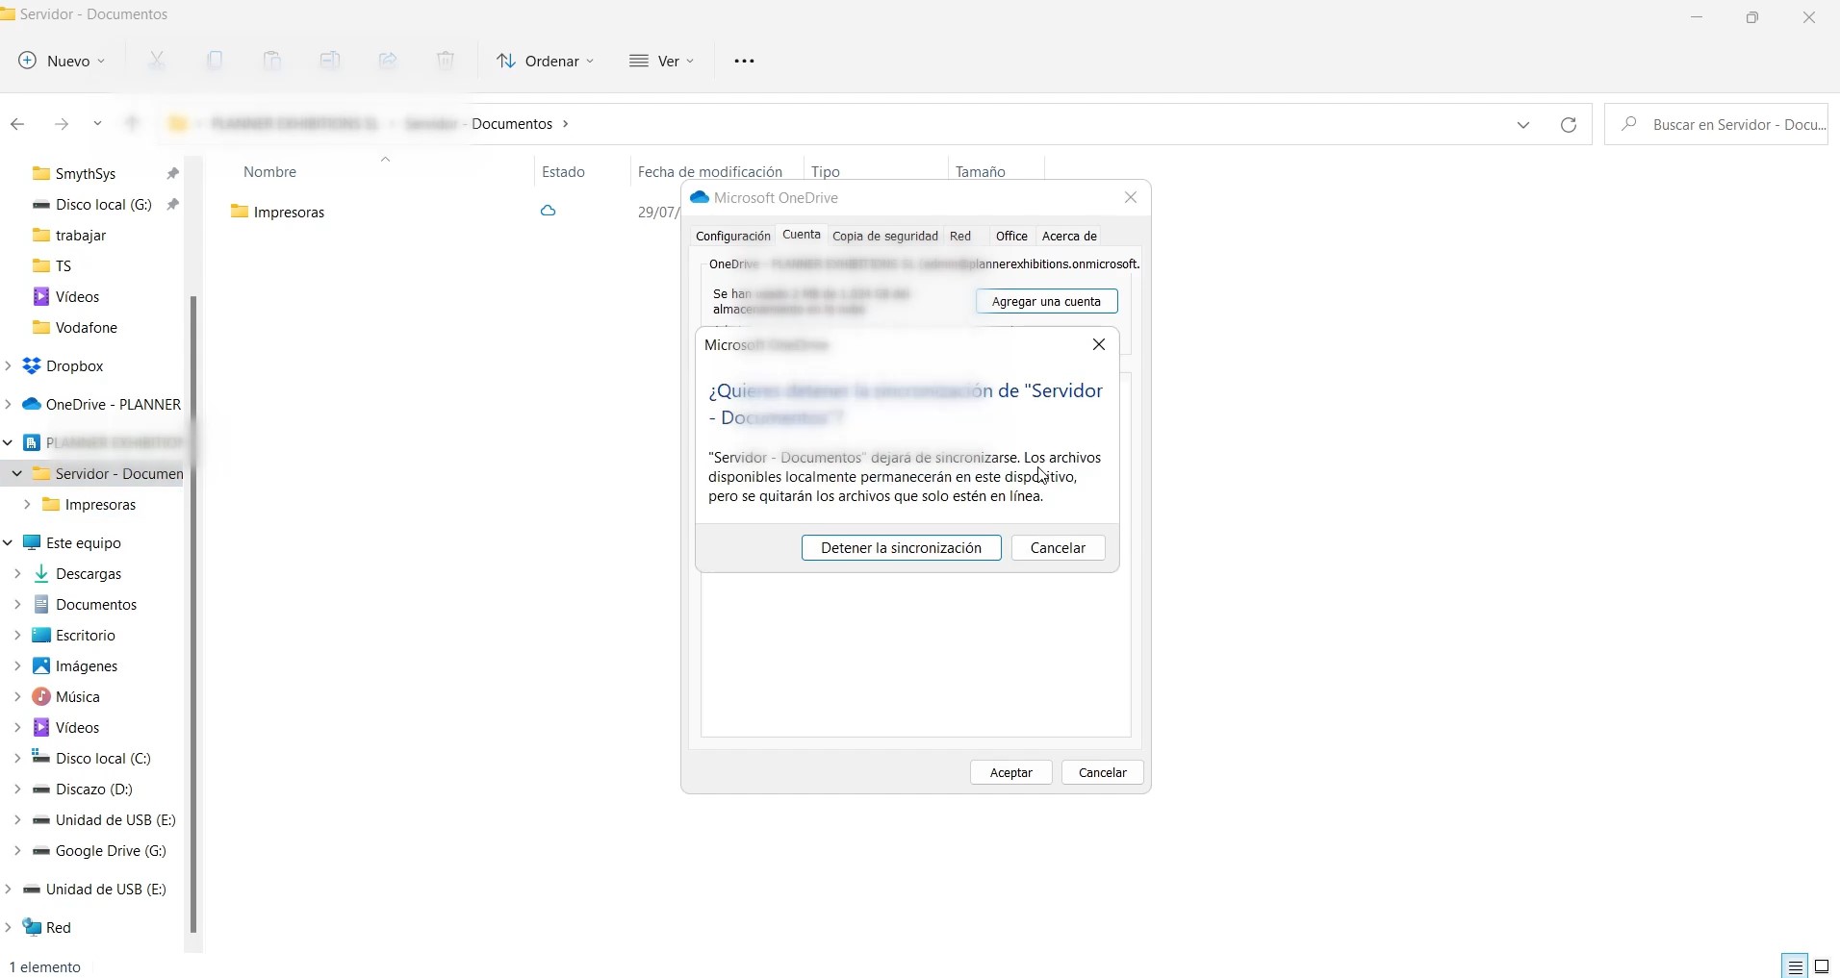Screen dimensions: 1840x978
Task: Click the Paste clipboard icon
Action: (272, 61)
